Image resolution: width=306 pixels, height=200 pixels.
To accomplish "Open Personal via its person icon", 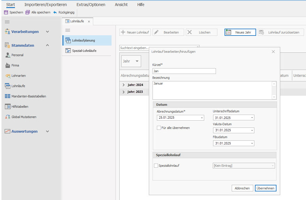I will pyautogui.click(x=8, y=55).
